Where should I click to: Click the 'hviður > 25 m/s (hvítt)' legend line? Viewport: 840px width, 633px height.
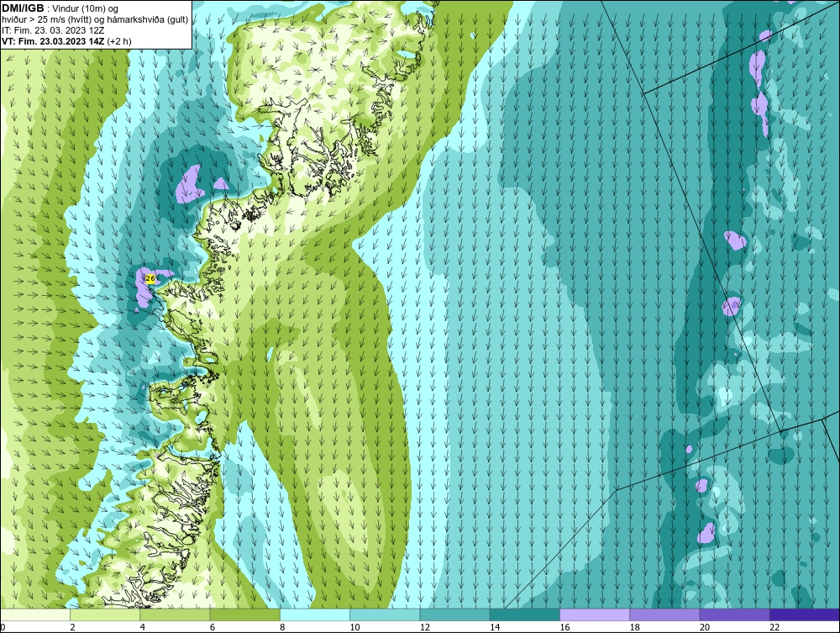95,20
